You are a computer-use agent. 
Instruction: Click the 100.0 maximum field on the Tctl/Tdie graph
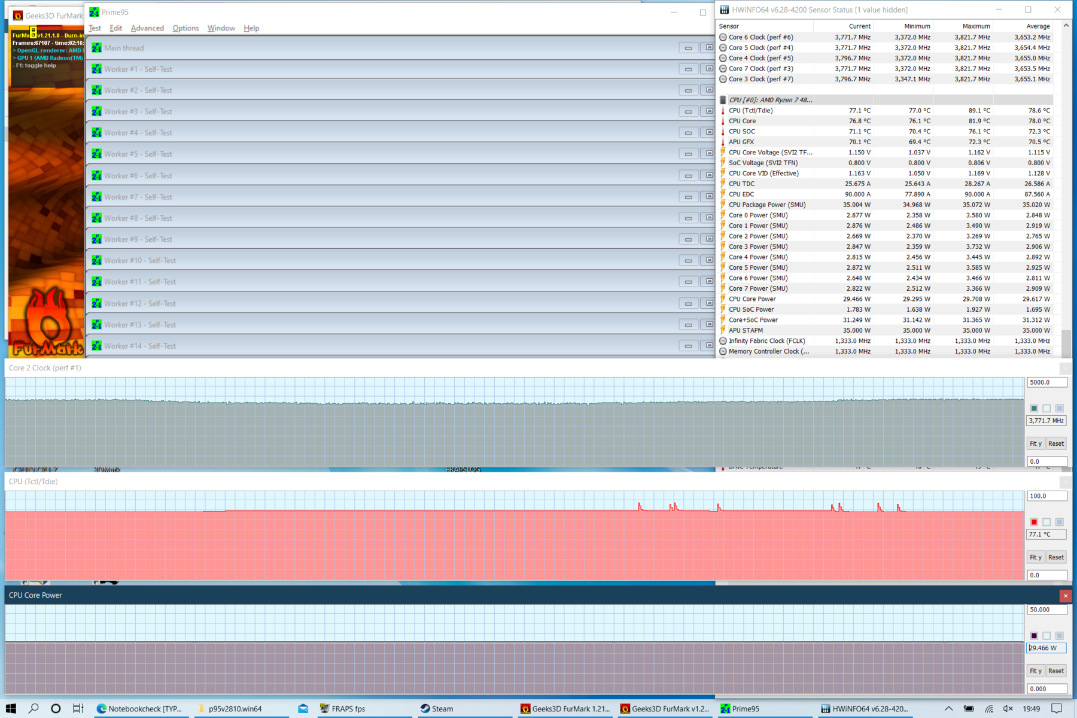point(1047,495)
